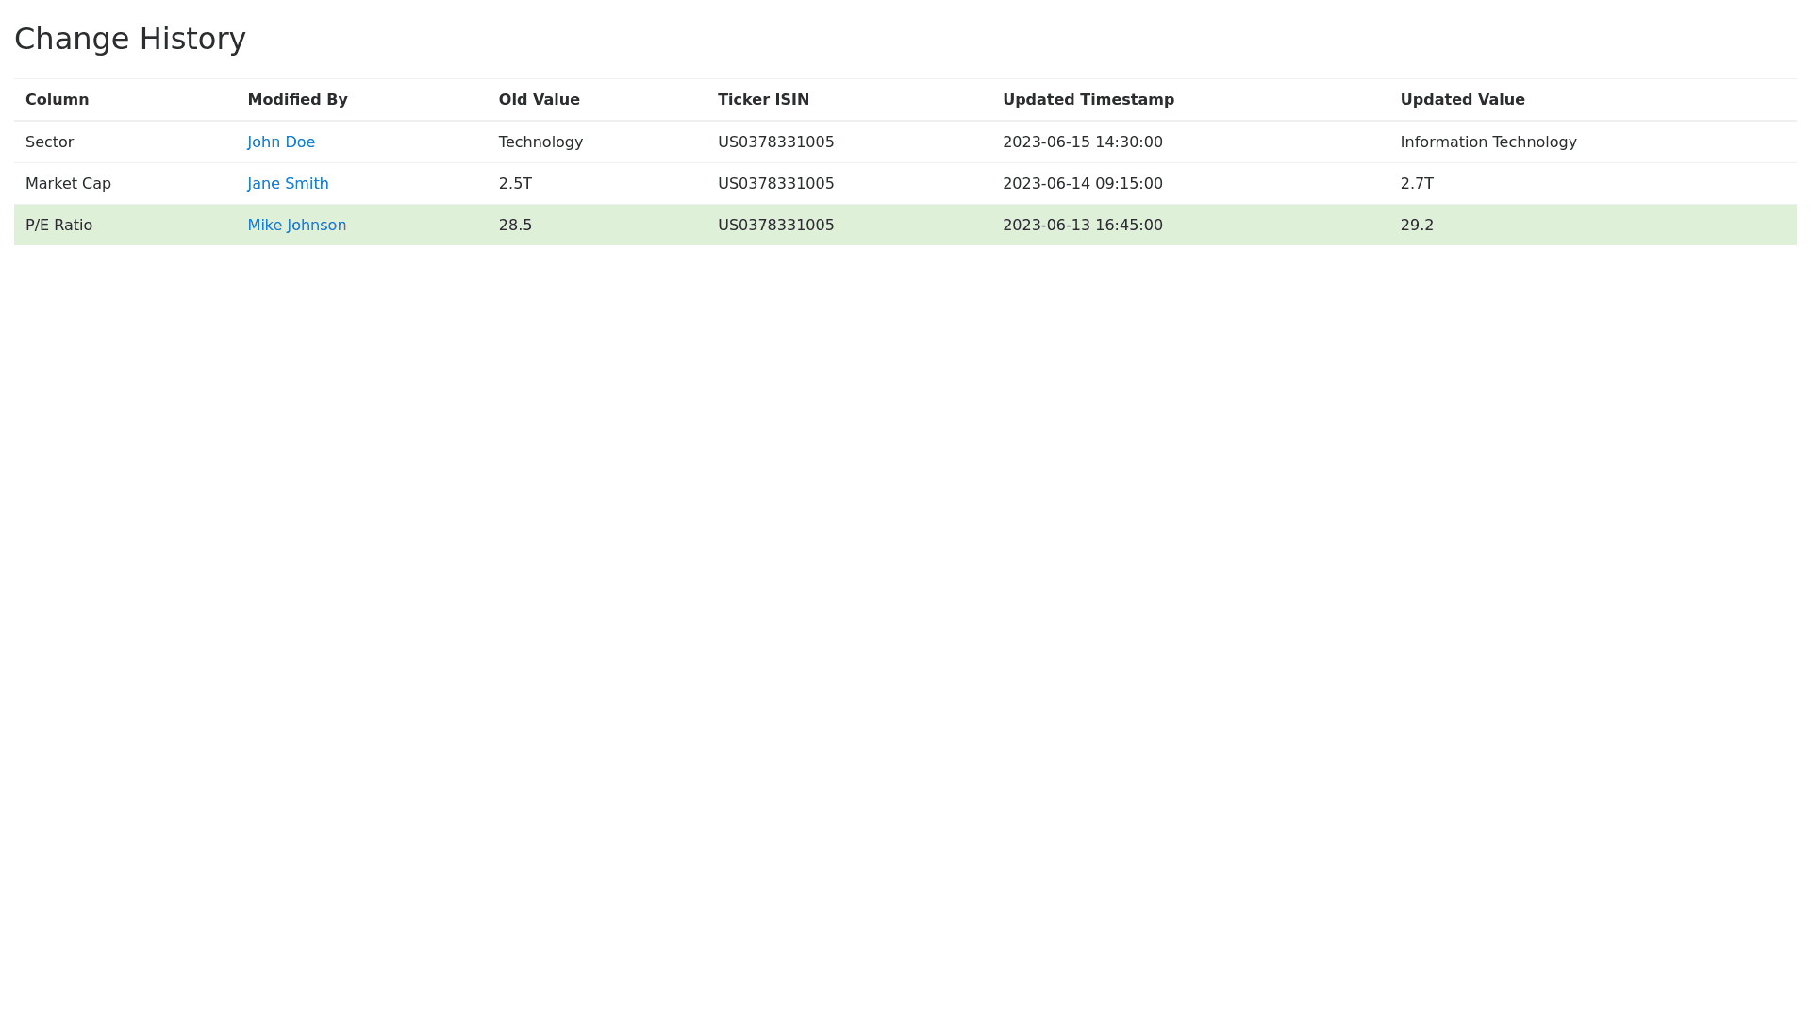Click the Information Technology updated value

click(x=1487, y=142)
